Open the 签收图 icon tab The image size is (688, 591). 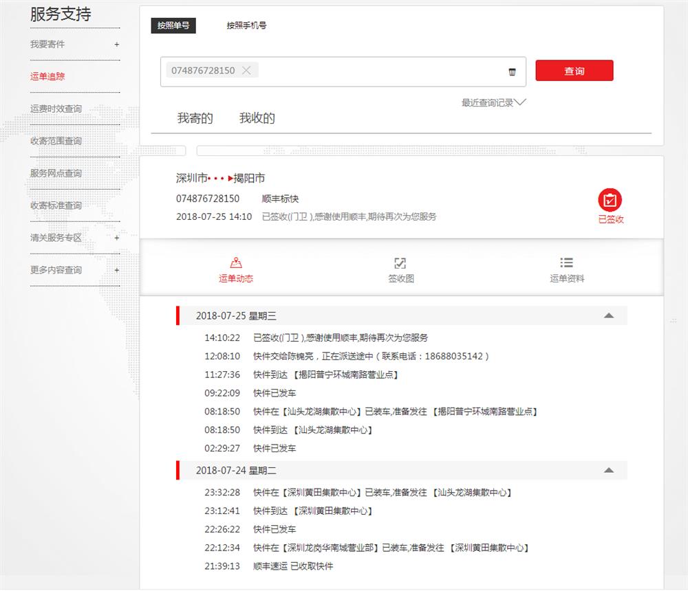(x=401, y=269)
